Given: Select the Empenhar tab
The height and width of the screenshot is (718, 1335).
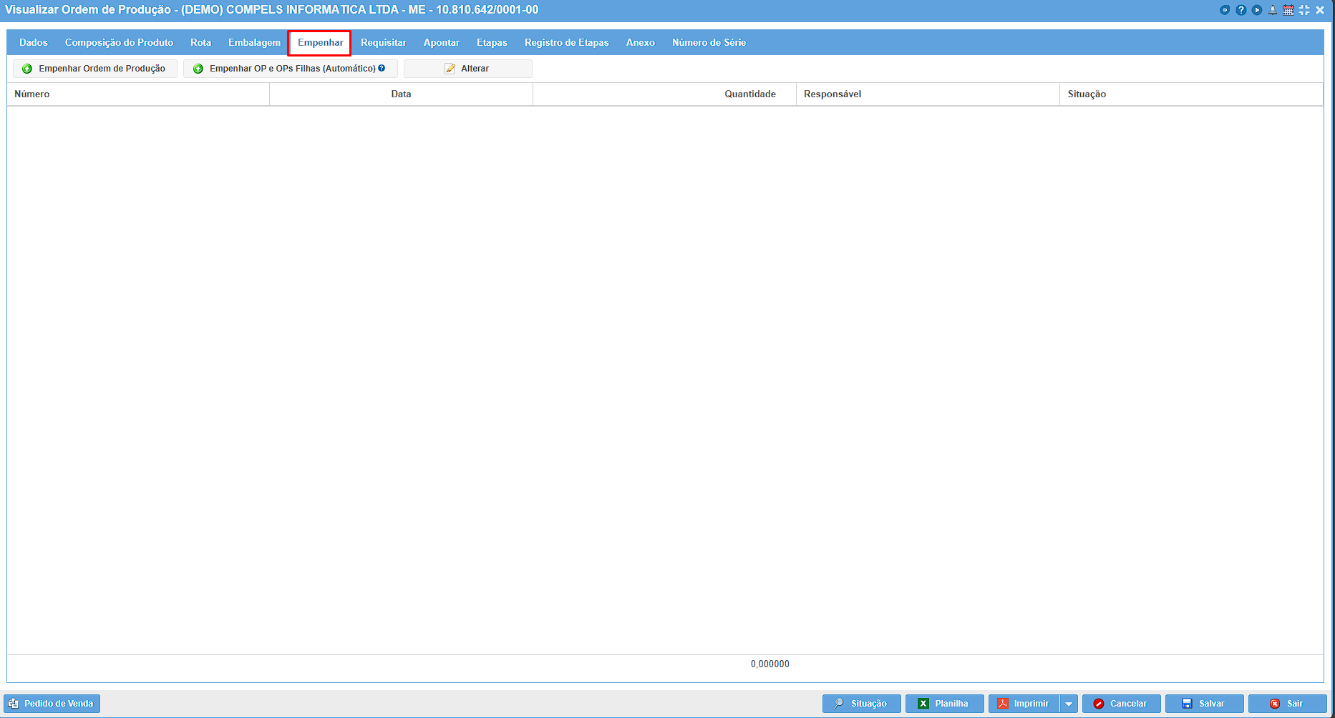Looking at the screenshot, I should coord(320,42).
